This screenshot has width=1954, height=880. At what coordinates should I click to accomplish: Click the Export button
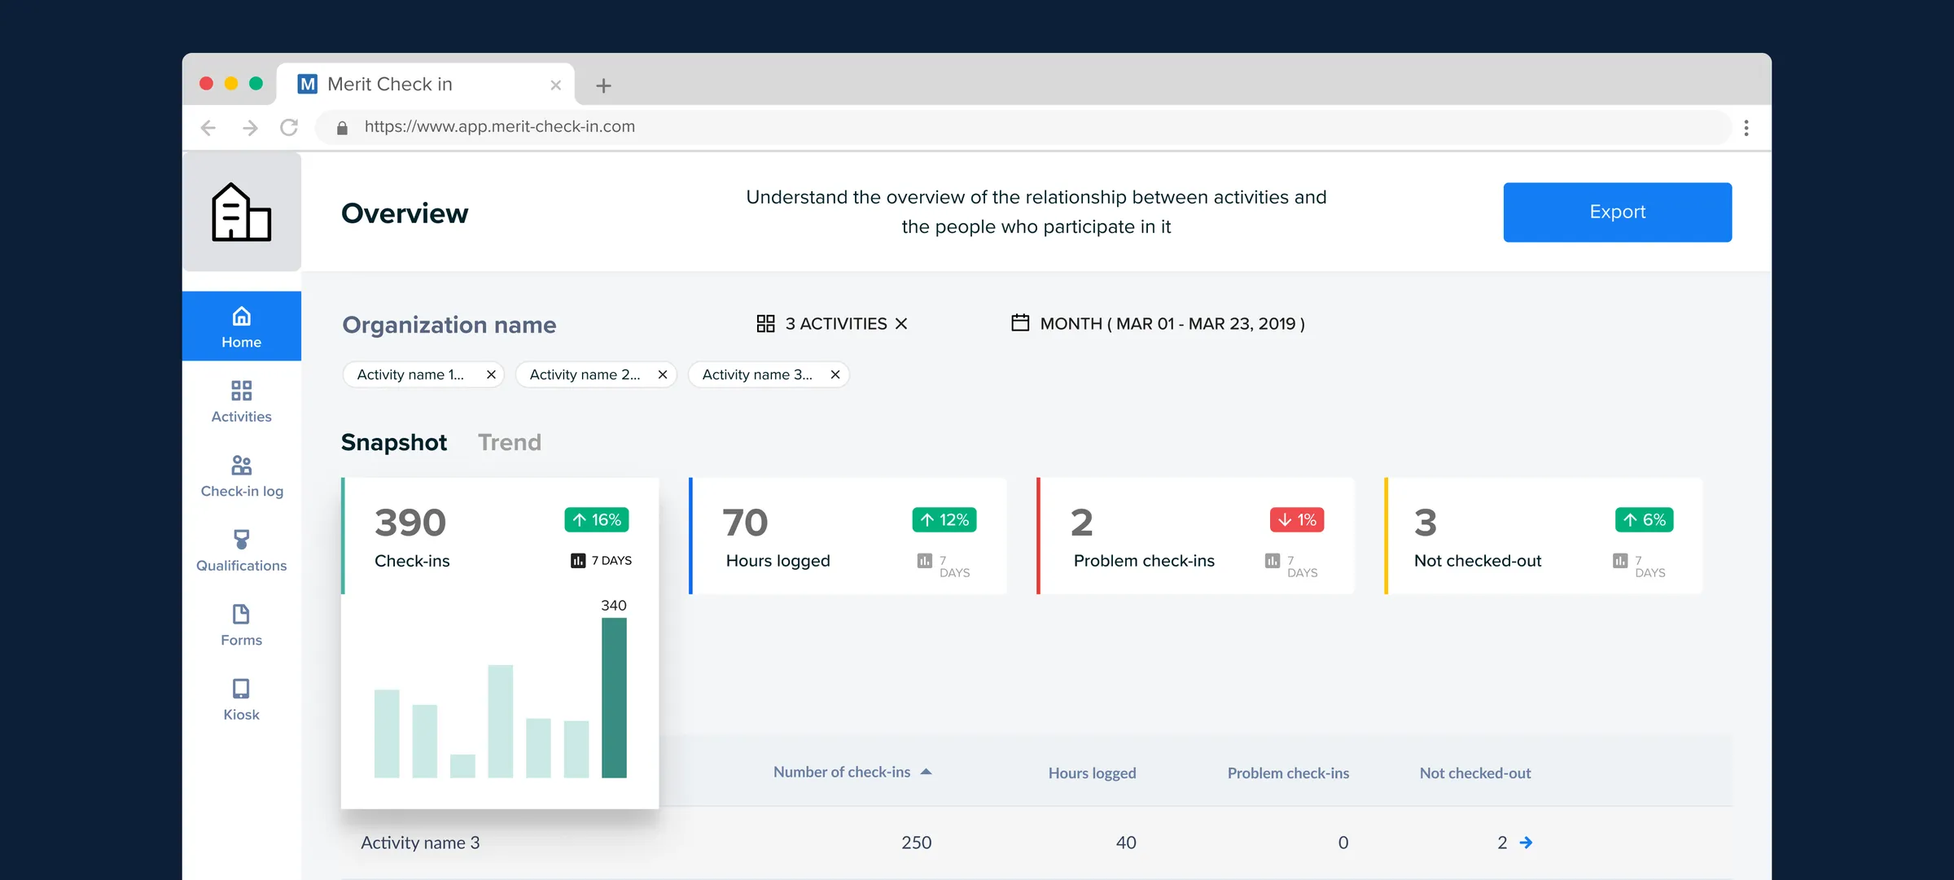click(1617, 212)
